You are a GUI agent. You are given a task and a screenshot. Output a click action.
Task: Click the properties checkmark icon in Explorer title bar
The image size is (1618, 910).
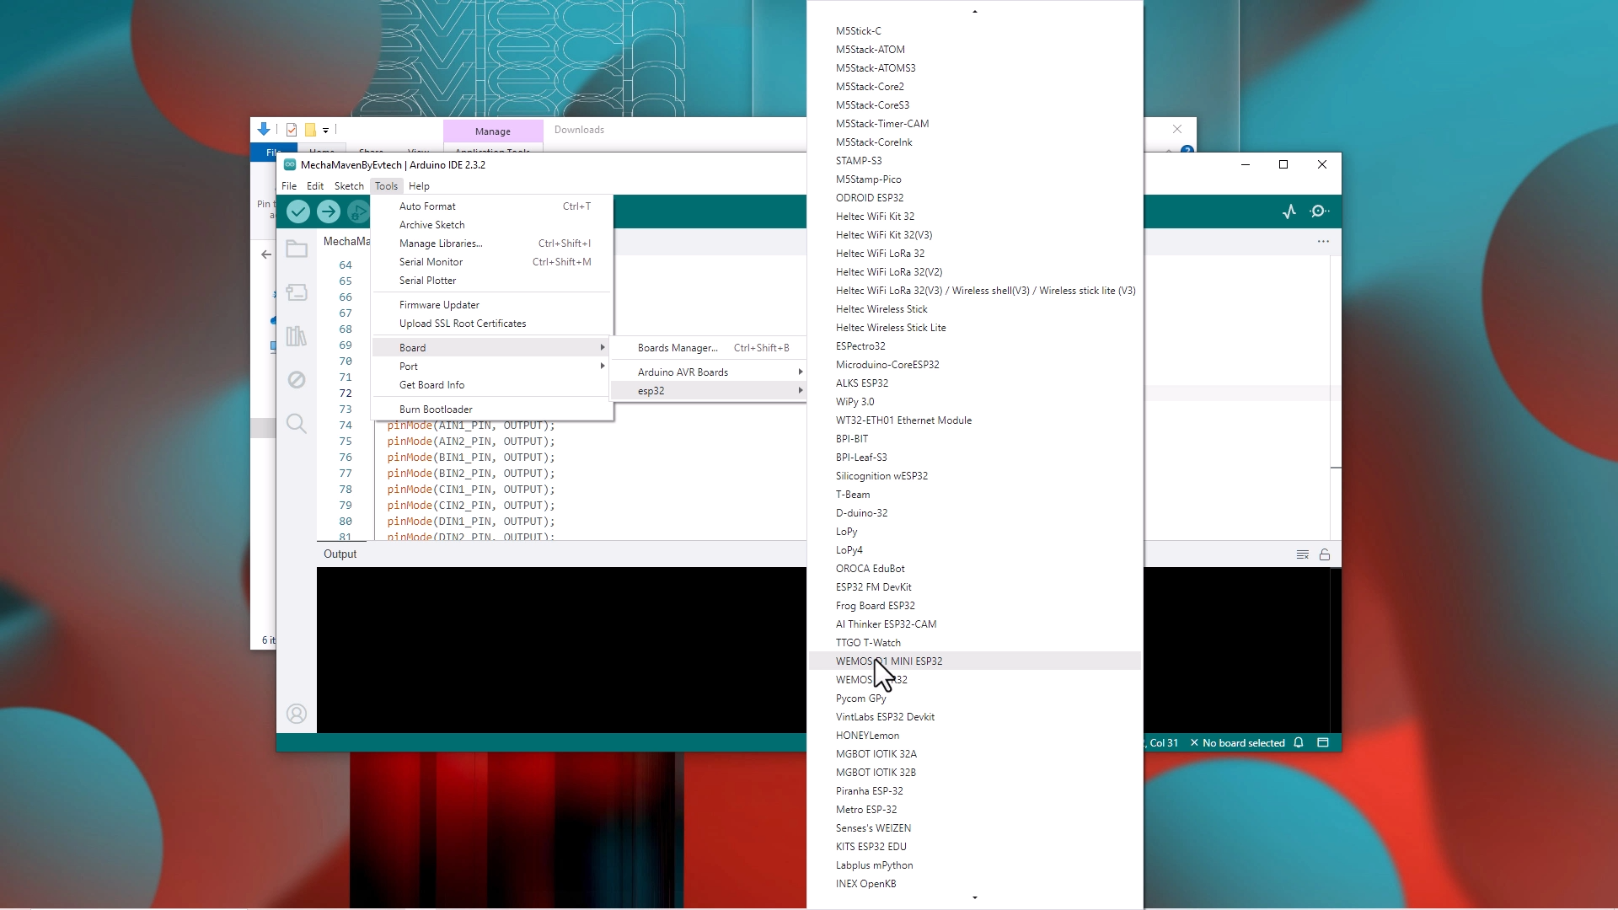click(x=292, y=130)
